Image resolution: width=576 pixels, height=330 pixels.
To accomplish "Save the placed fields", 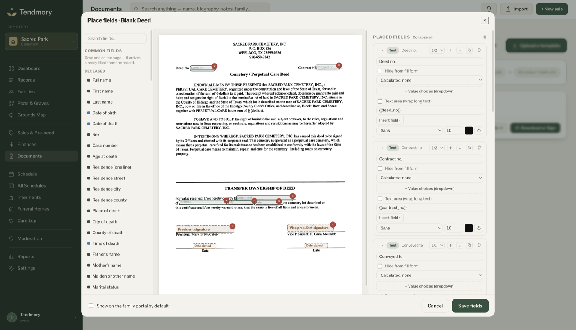I will click(470, 306).
